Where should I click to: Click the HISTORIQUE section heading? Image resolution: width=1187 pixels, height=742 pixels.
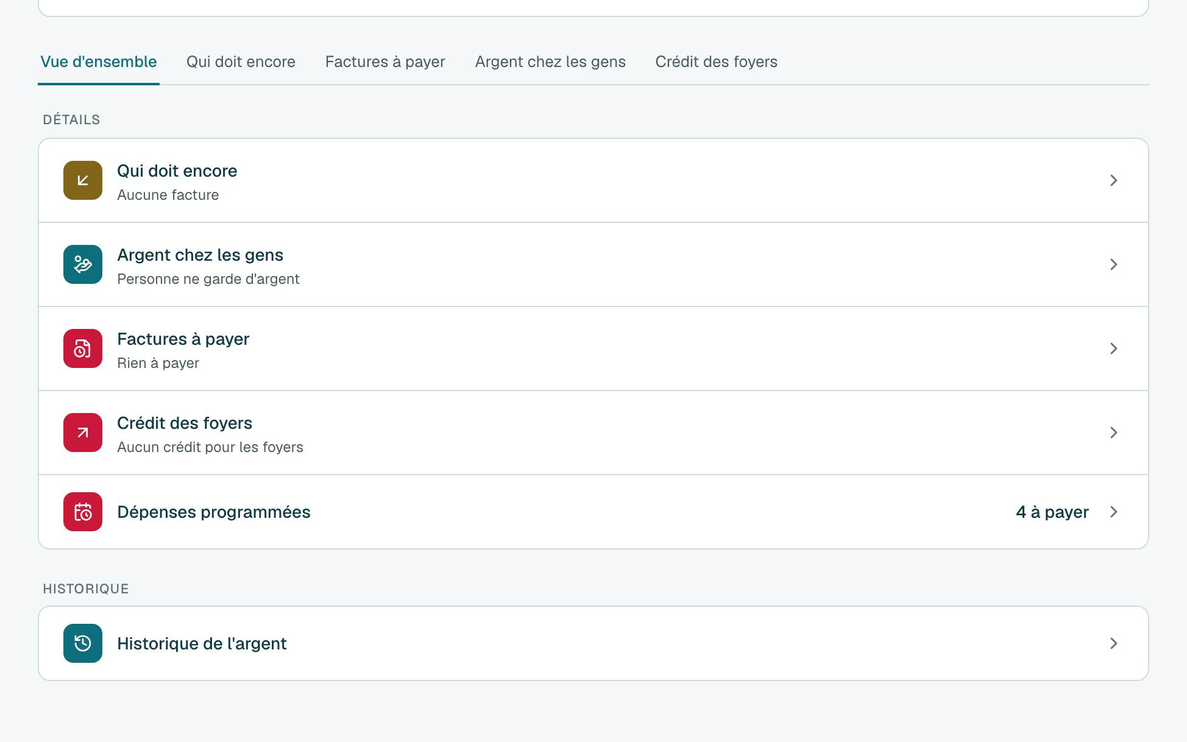point(85,588)
